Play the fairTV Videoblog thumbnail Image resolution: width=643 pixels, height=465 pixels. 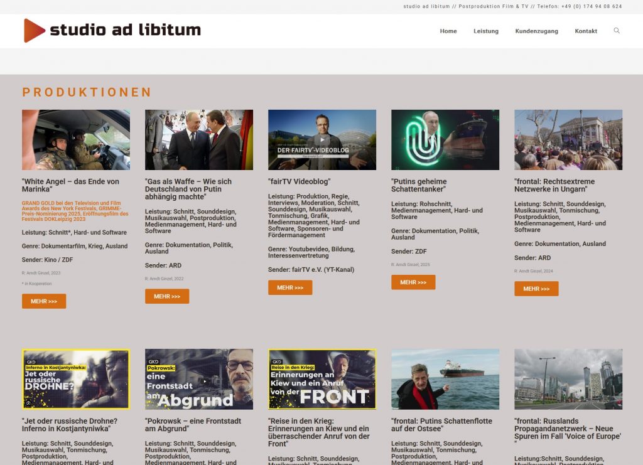322,140
